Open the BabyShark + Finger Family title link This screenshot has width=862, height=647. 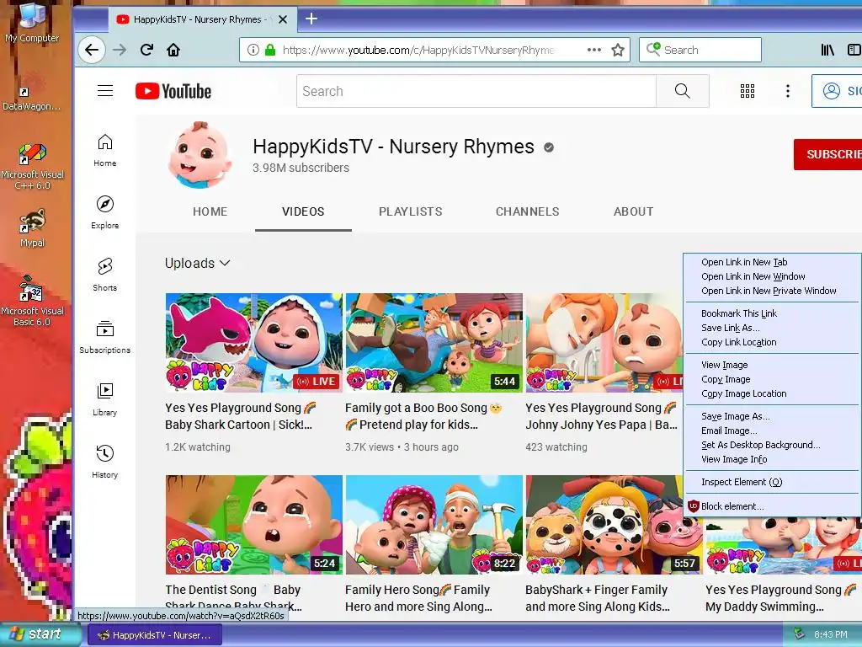coord(598,598)
